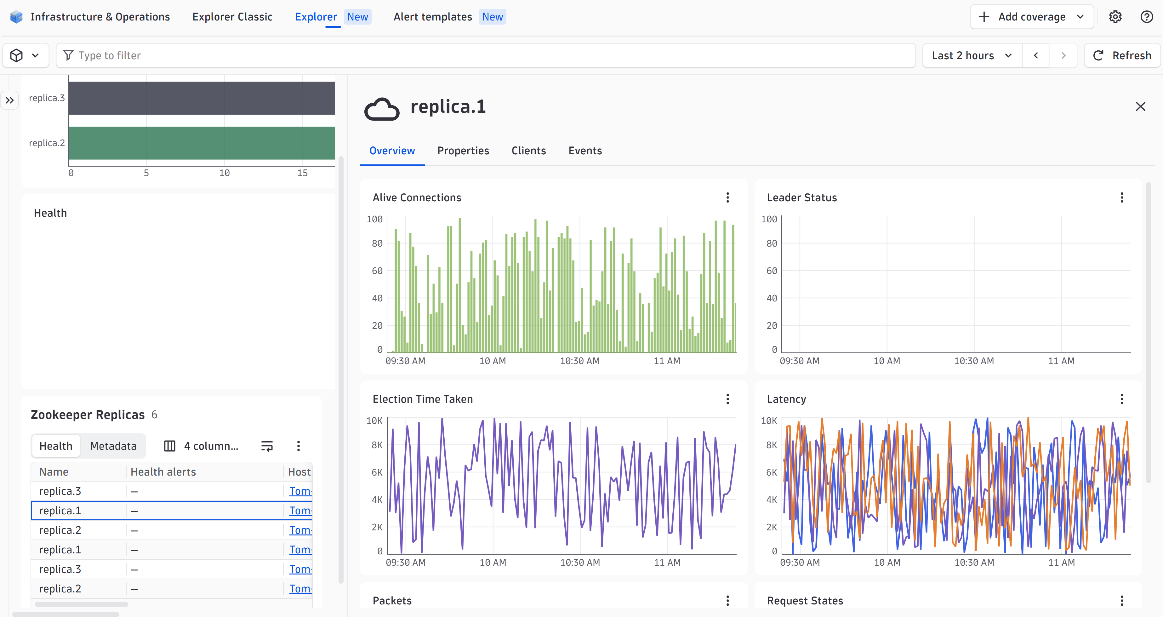Expand the collapsed left sidebar chevrons

9,100
